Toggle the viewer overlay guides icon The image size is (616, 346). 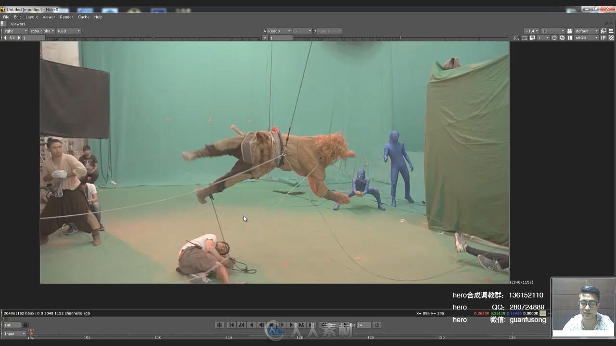(x=603, y=31)
